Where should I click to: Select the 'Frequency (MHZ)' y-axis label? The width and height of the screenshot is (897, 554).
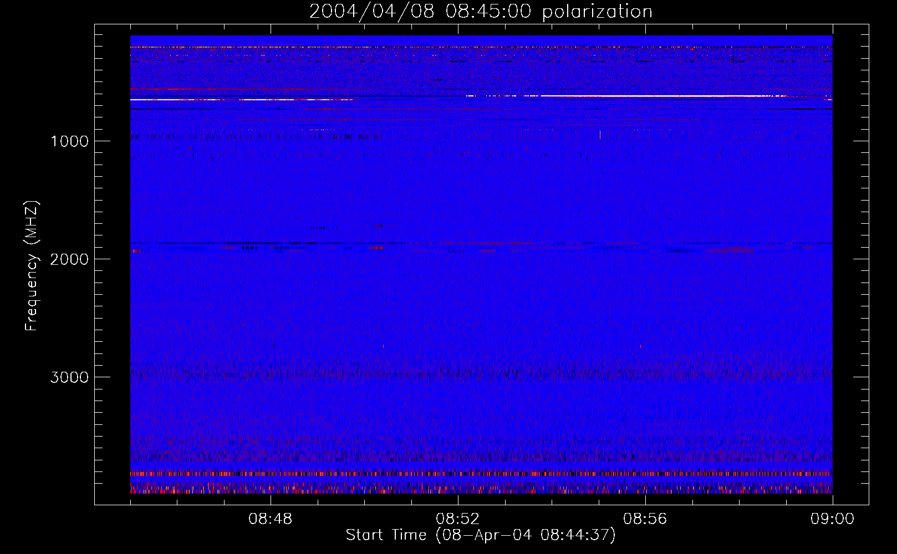click(31, 266)
